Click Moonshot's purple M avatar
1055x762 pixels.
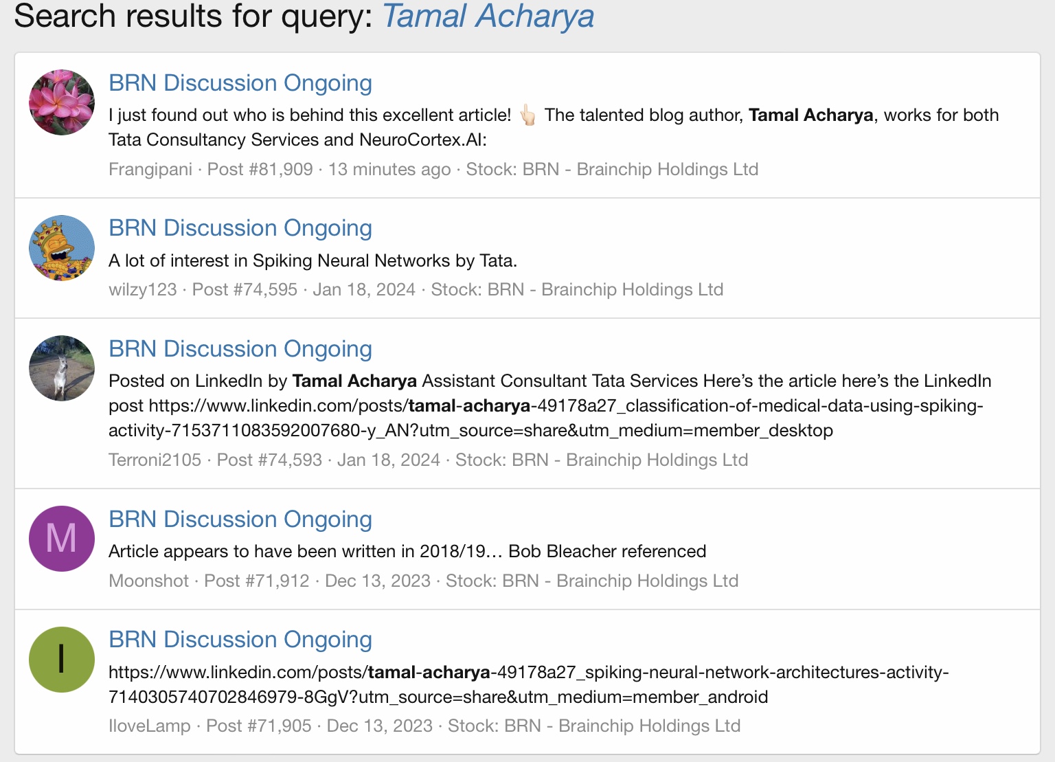tap(62, 539)
